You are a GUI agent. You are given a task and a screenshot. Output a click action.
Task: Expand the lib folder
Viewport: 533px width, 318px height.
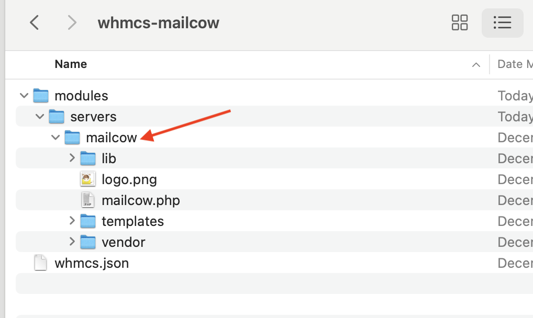pos(72,158)
